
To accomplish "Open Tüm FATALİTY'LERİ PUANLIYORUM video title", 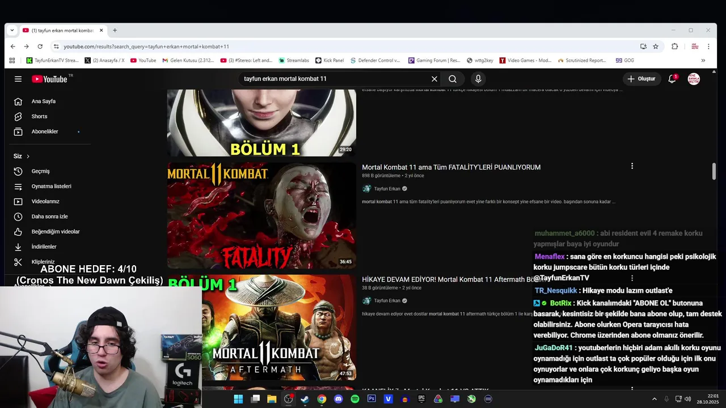I will tap(451, 167).
